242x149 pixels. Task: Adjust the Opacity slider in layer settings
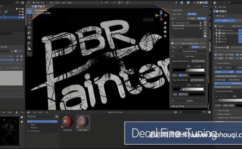click(224, 72)
